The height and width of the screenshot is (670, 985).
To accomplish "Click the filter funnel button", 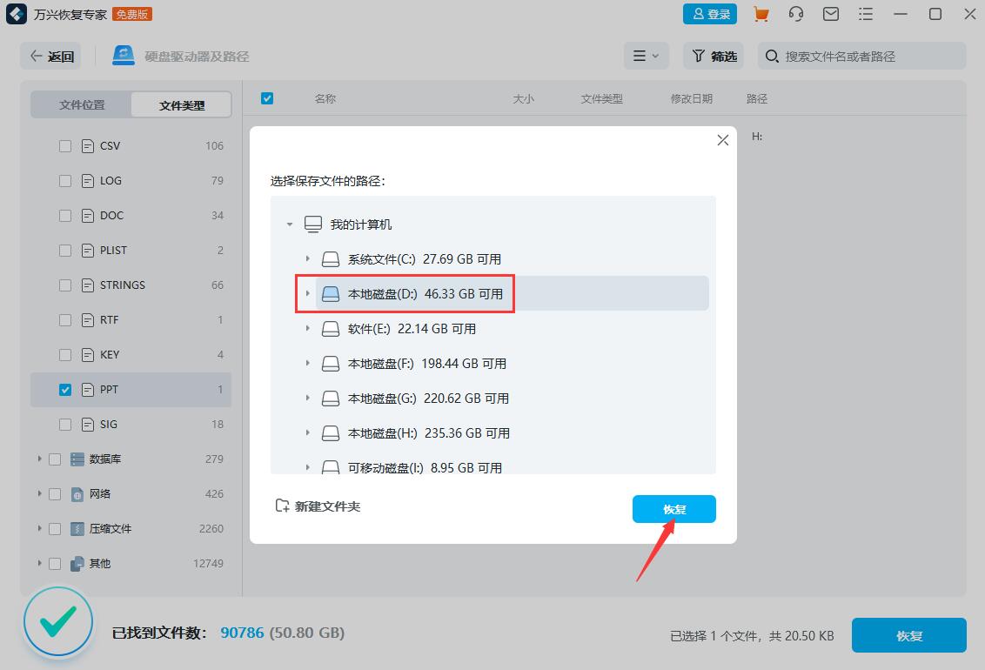I will pyautogui.click(x=714, y=56).
